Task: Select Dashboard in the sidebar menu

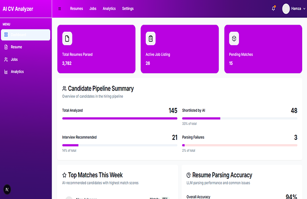Action: tap(26, 35)
